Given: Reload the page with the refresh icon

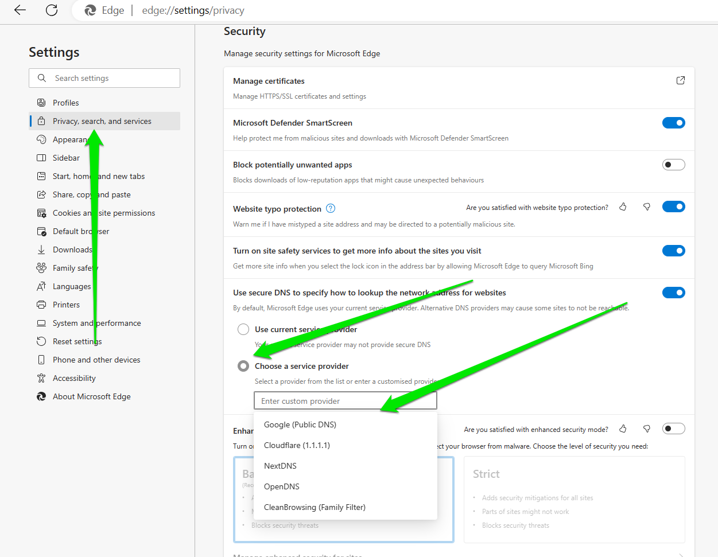Looking at the screenshot, I should [52, 10].
